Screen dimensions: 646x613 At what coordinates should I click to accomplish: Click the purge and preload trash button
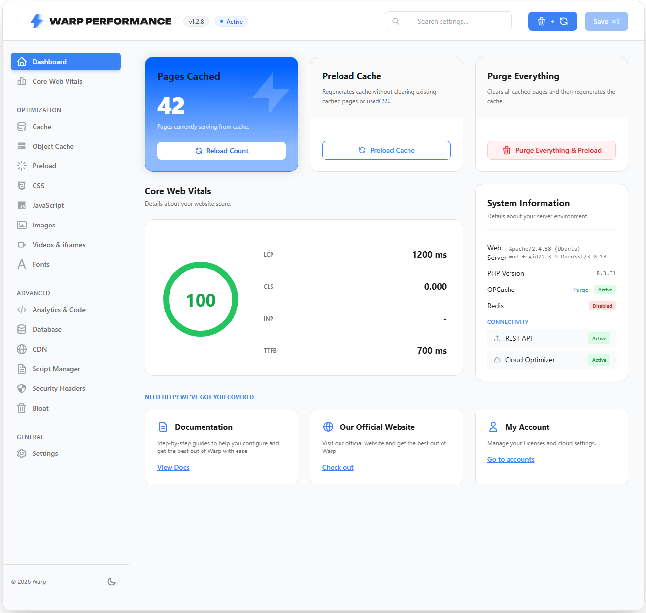[552, 21]
